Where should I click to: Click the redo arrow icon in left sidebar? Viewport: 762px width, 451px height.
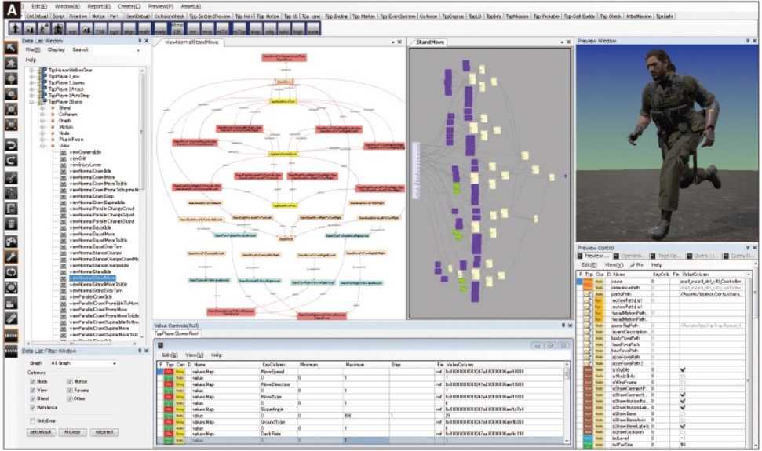11,160
